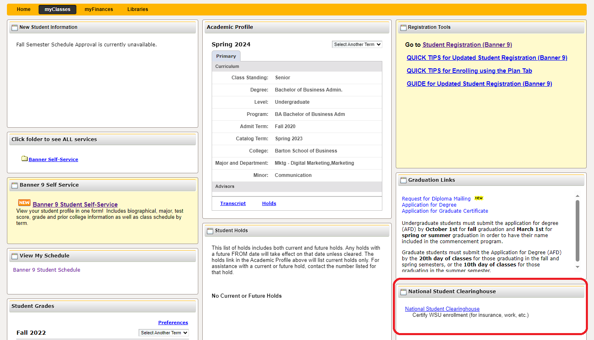Click the Fall Semester Schedule Approval unavailable message
This screenshot has width=594, height=340.
[87, 45]
